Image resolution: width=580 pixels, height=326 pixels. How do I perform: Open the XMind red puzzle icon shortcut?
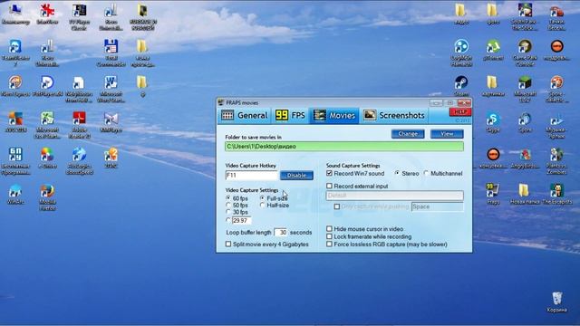(x=47, y=14)
